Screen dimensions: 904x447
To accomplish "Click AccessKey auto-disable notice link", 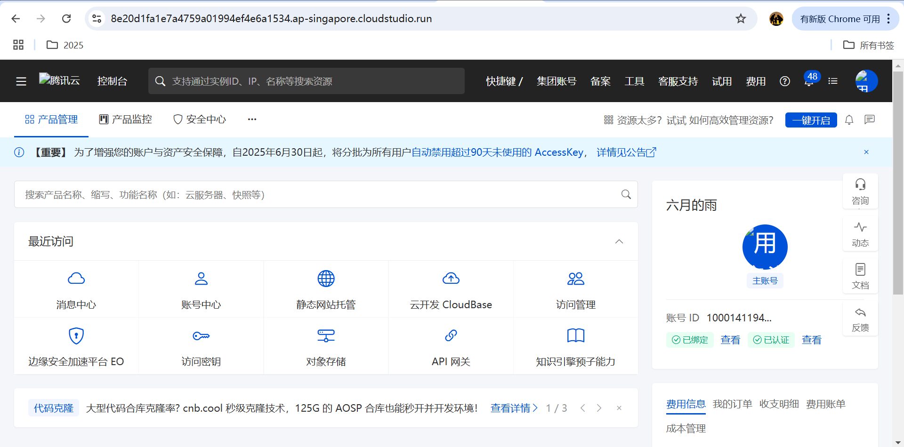I will [497, 152].
